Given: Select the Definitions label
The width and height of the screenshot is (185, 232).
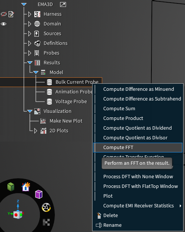Looking at the screenshot, I should [56, 43].
